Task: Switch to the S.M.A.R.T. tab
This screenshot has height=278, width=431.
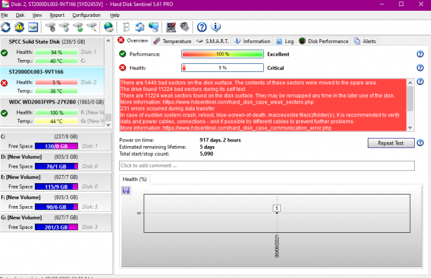Action: (x=213, y=41)
